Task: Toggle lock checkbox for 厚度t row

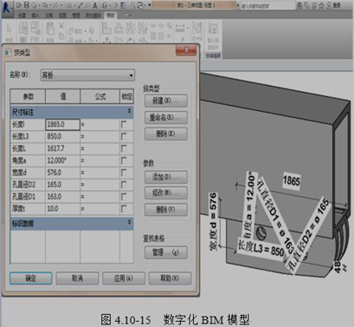Action: pyautogui.click(x=124, y=208)
